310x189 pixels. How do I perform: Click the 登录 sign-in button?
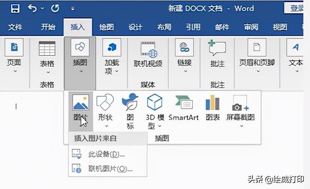click(294, 8)
